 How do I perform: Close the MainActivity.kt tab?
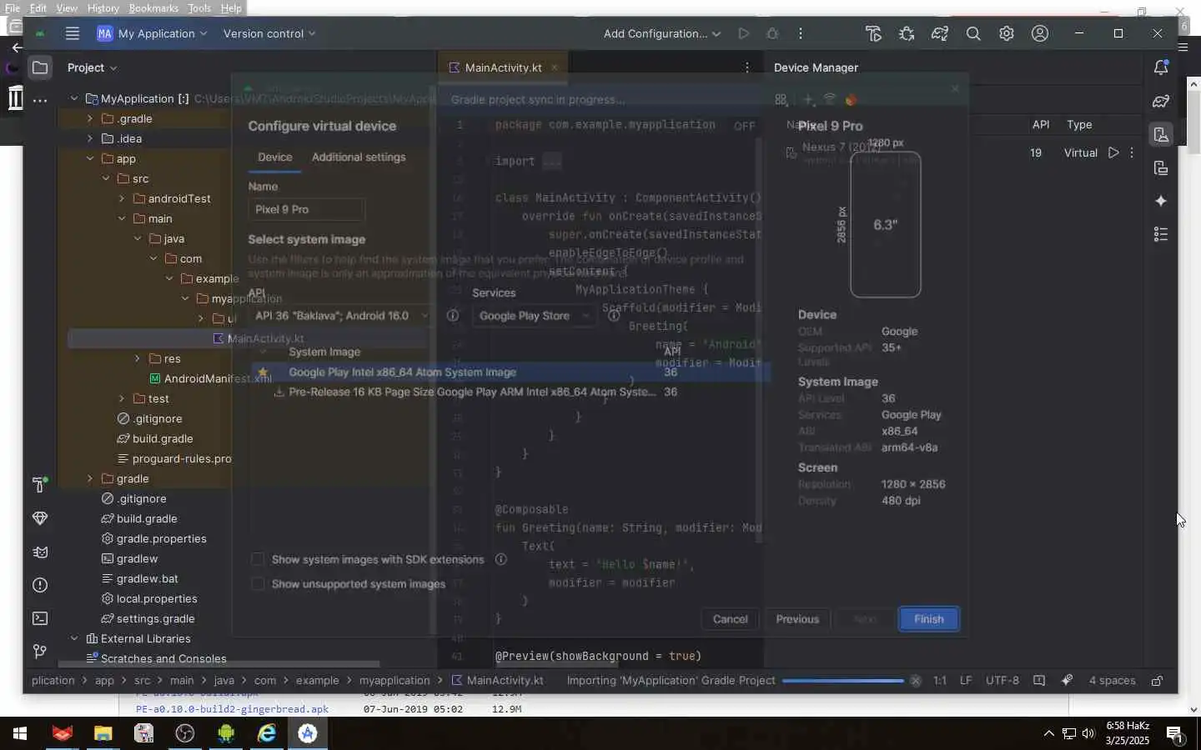click(x=554, y=67)
